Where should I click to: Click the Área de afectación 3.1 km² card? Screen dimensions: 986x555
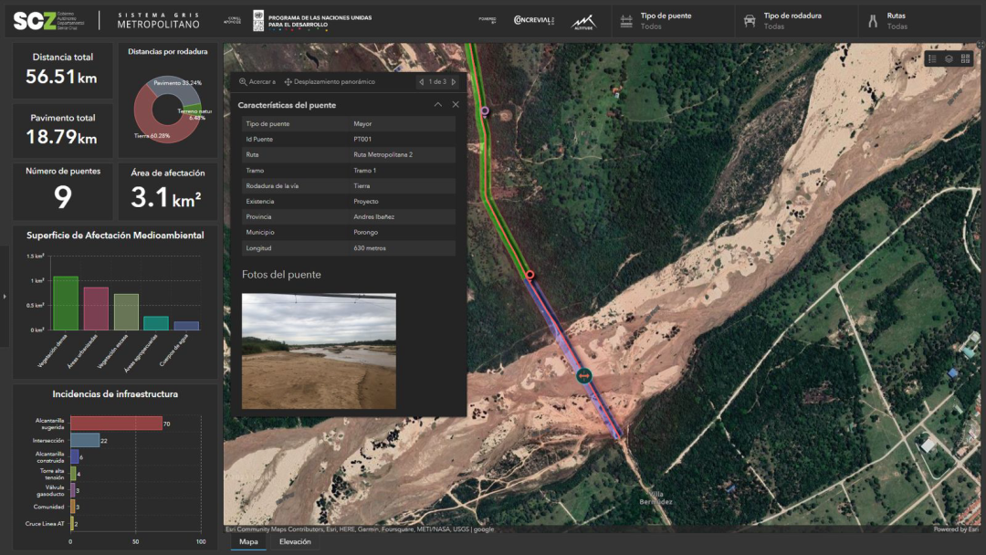click(x=168, y=191)
